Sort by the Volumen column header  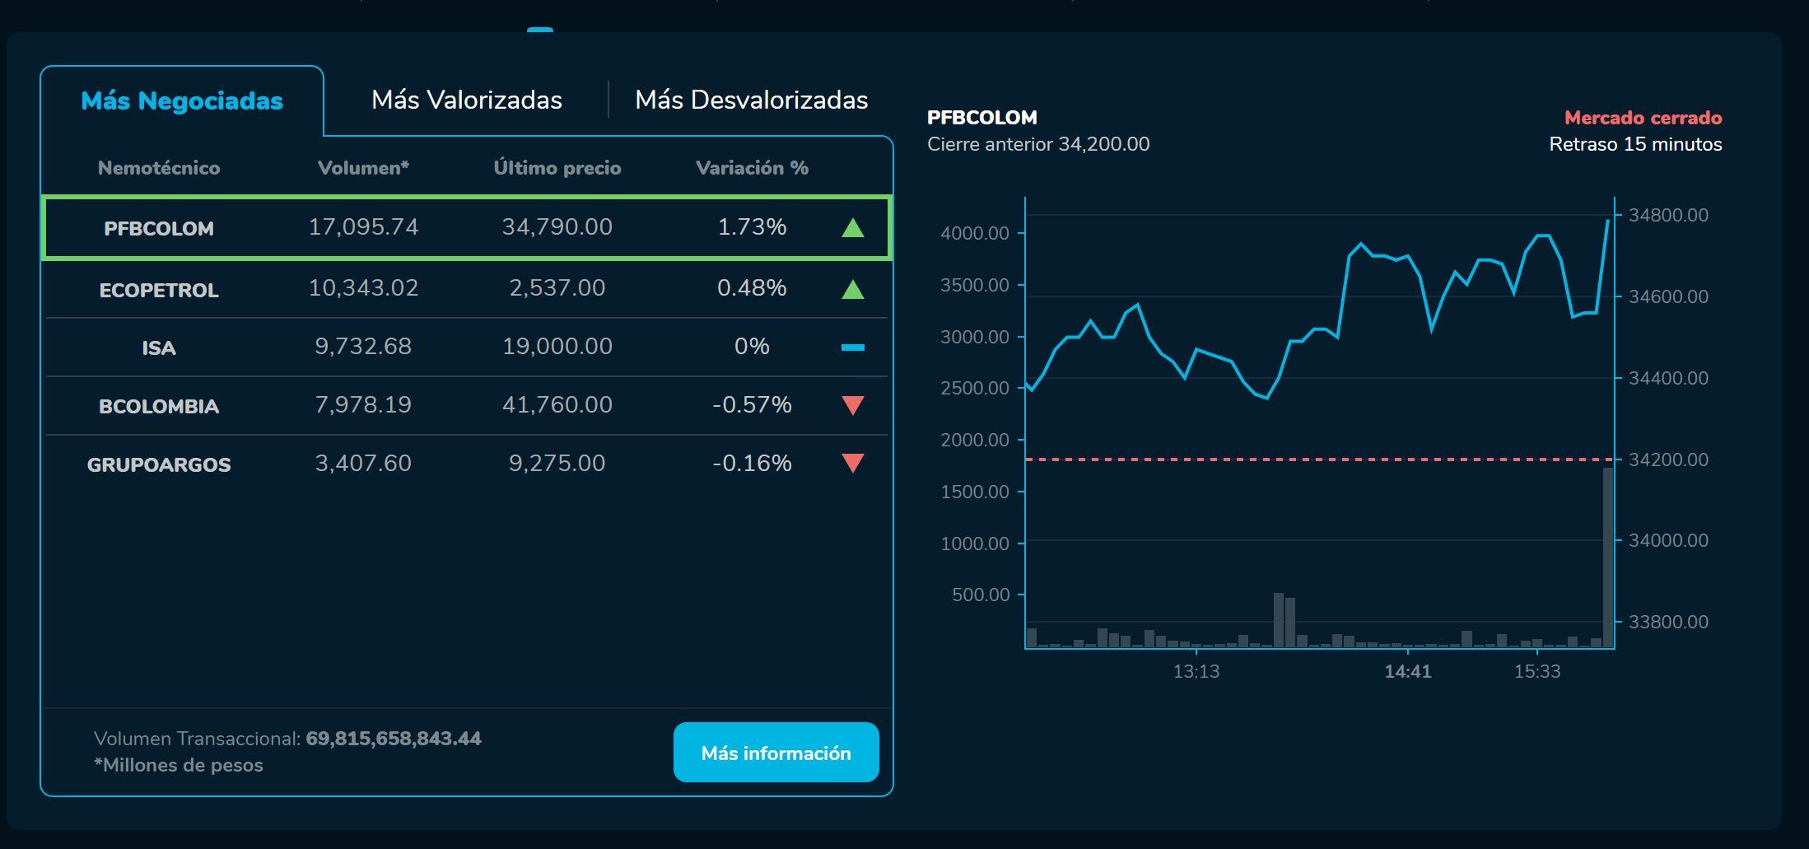click(x=365, y=167)
